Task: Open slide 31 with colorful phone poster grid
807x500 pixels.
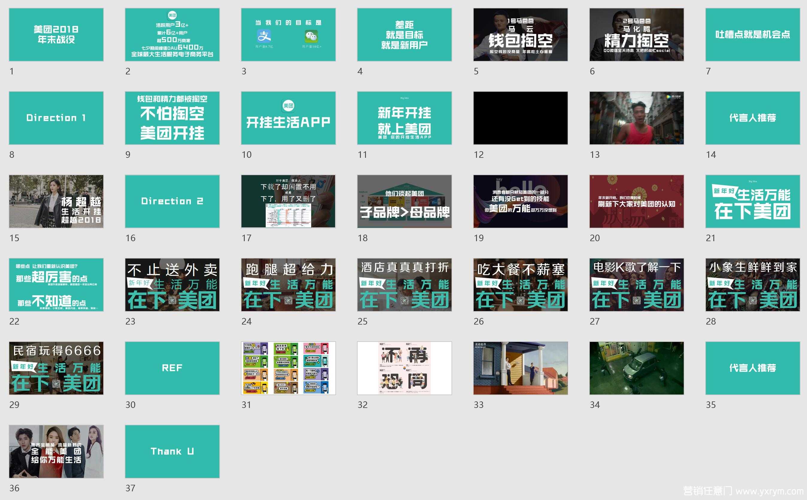Action: (x=288, y=368)
